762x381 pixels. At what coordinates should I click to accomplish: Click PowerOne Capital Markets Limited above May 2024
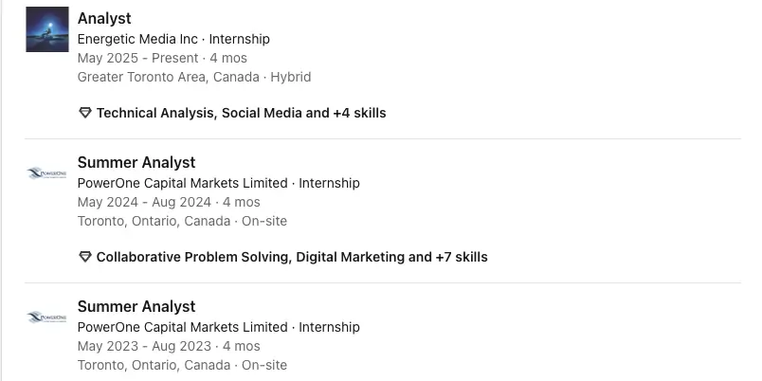click(182, 183)
